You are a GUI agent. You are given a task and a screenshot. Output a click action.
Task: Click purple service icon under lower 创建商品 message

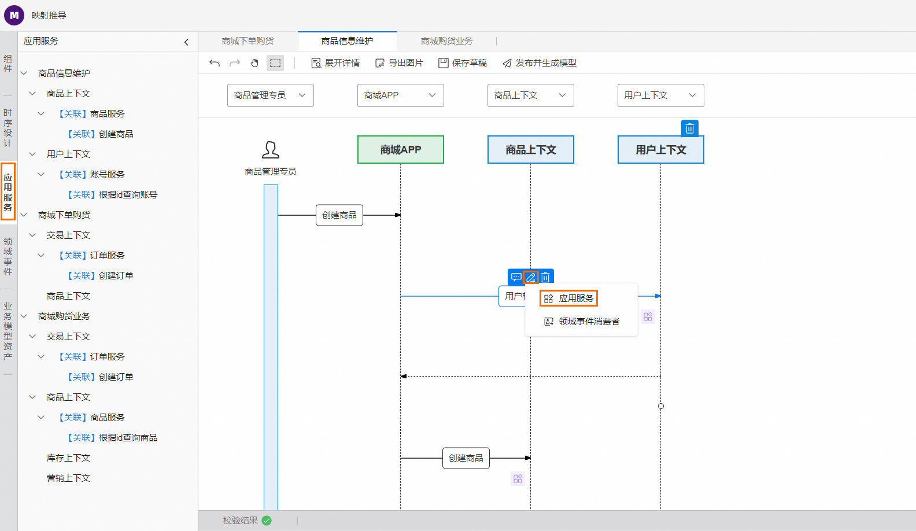pyautogui.click(x=518, y=478)
